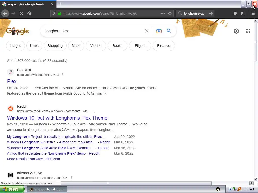
Task: Switch to Shopping results
Action: coord(55,46)
